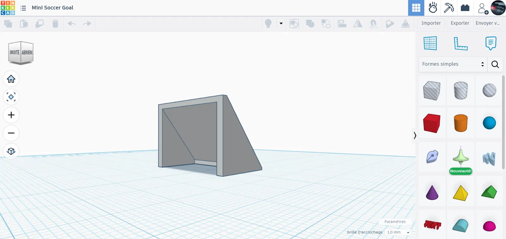This screenshot has height=239, width=506.
Task: Pick the red Text shape
Action: point(432,225)
